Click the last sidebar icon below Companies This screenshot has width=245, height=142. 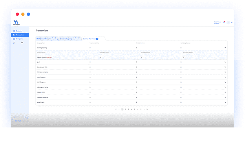pyautogui.click(x=14, y=43)
